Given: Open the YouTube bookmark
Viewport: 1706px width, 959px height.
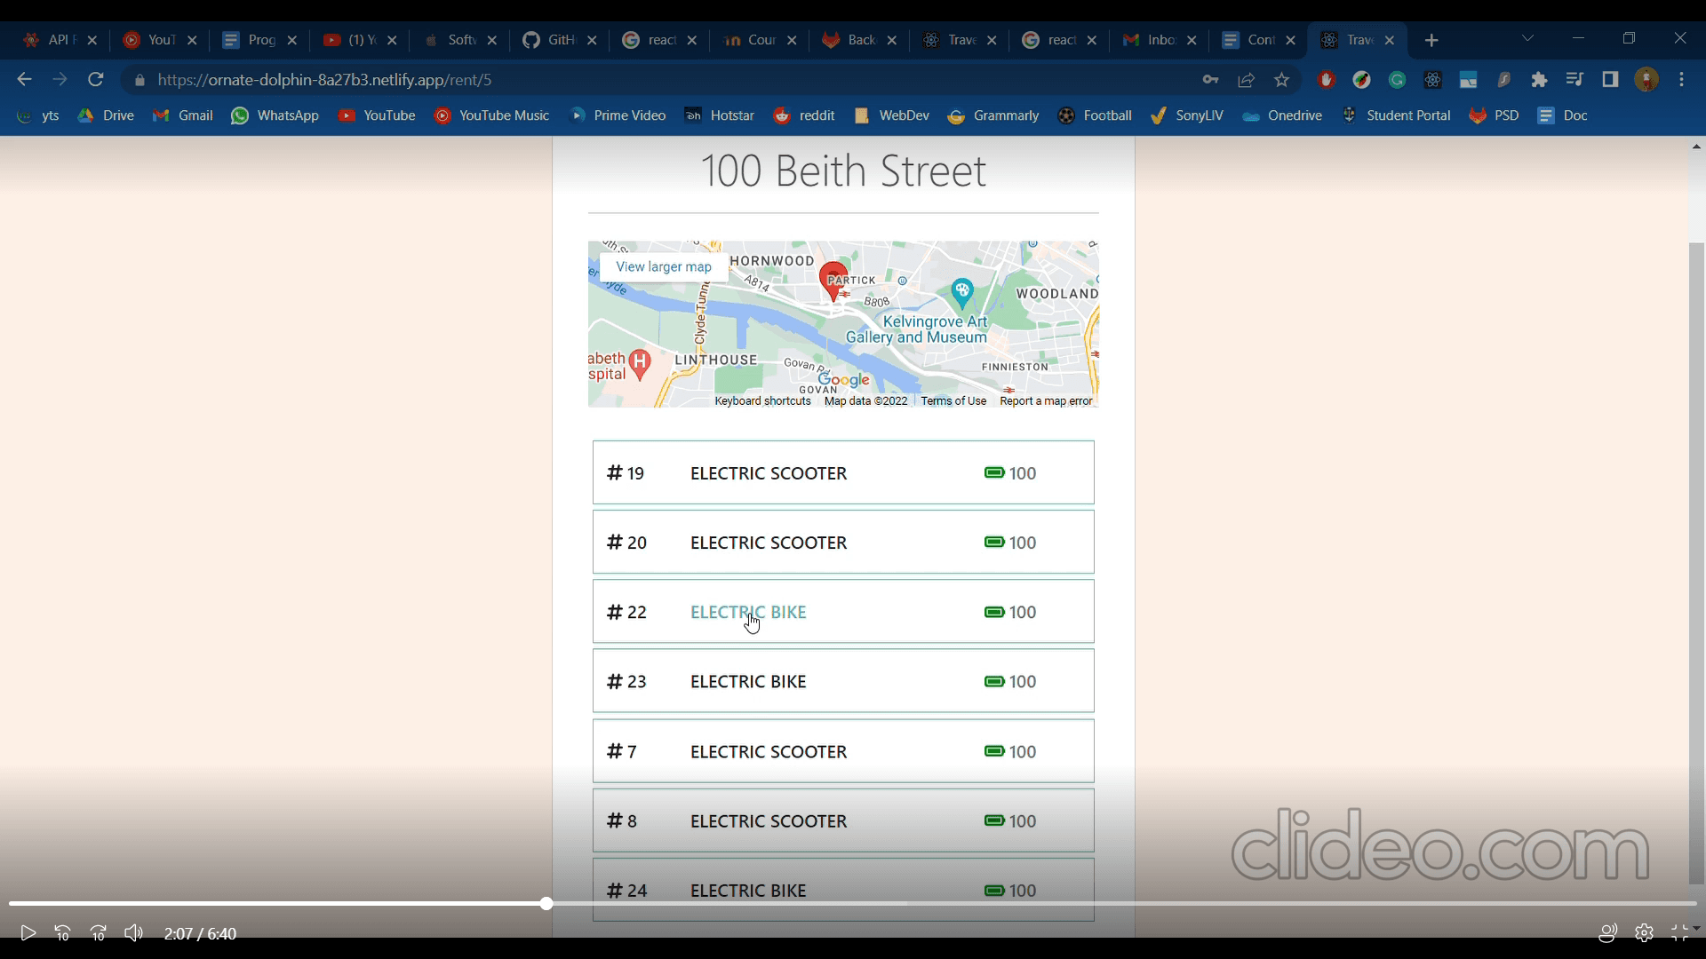Looking at the screenshot, I should 377,115.
